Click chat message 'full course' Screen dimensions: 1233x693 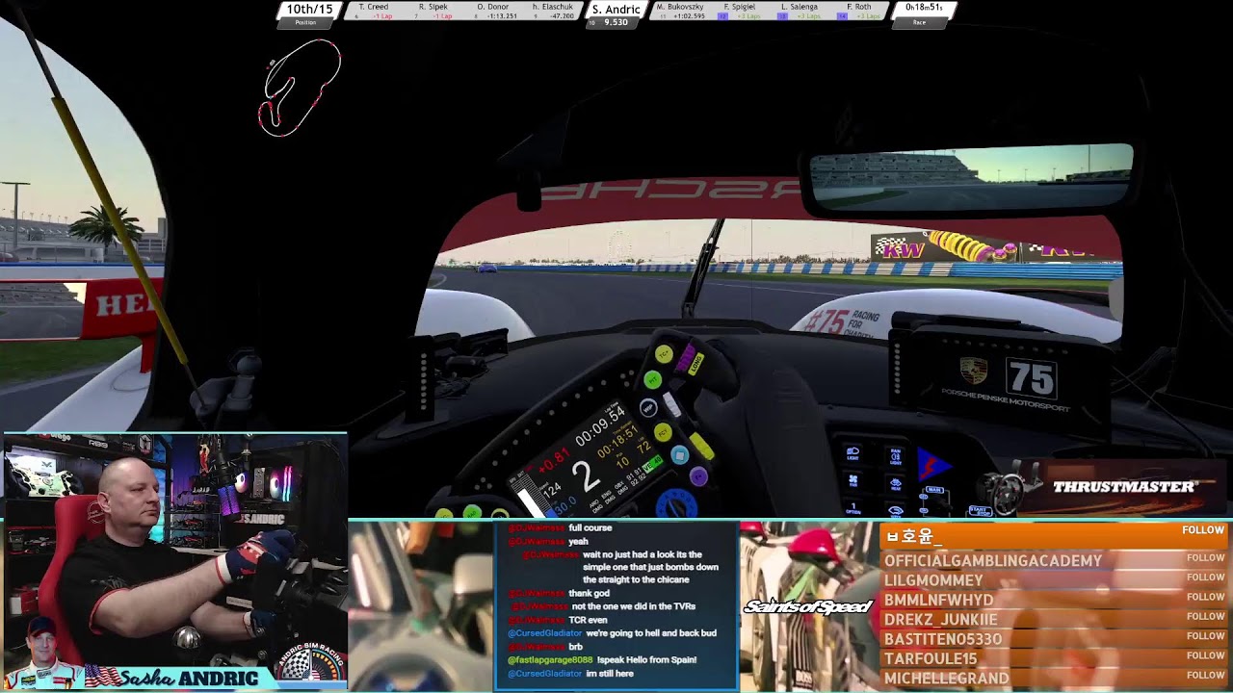[x=590, y=527]
